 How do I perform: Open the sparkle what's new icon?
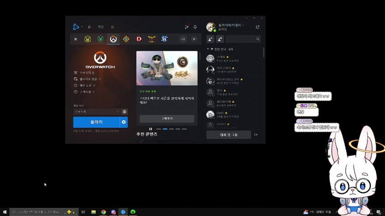coord(187,27)
